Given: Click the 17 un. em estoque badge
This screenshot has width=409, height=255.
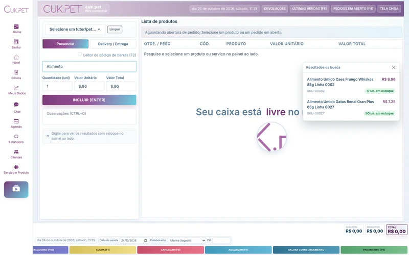Looking at the screenshot, I should coord(380,91).
